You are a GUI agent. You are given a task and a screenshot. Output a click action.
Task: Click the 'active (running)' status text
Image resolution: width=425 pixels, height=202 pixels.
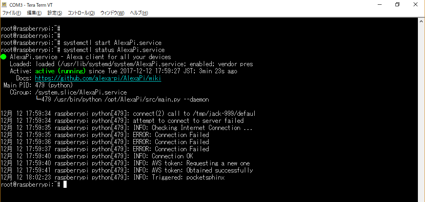pyautogui.click(x=60, y=71)
